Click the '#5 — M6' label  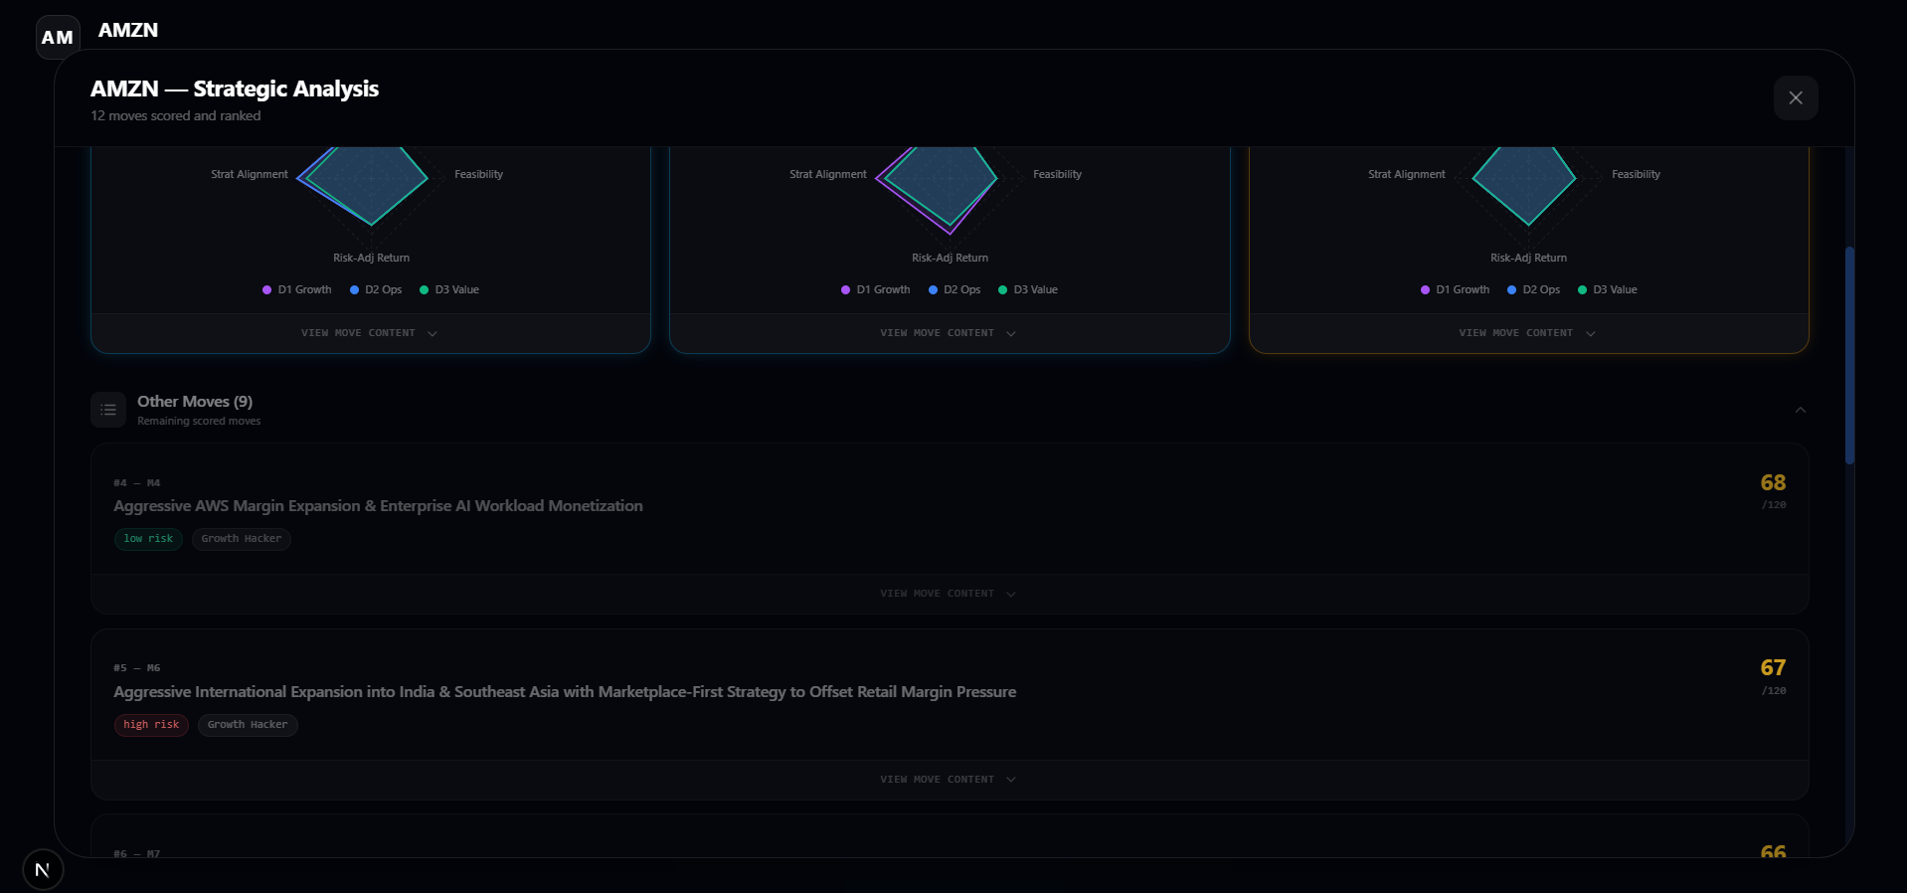coord(136,668)
